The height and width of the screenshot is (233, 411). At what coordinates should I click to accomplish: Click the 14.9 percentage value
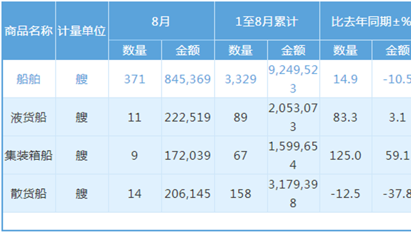[345, 79]
